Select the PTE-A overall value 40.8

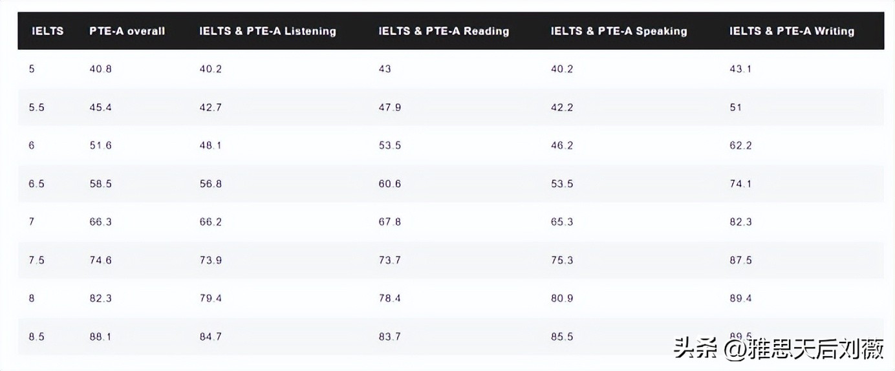coord(100,69)
